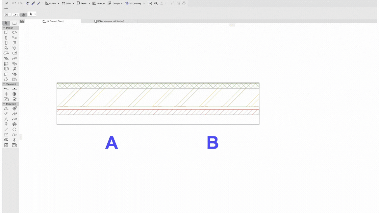Switch to the 3D / Marquee, All Stories tab
Screen dimensions: 379x213
click(x=109, y=21)
